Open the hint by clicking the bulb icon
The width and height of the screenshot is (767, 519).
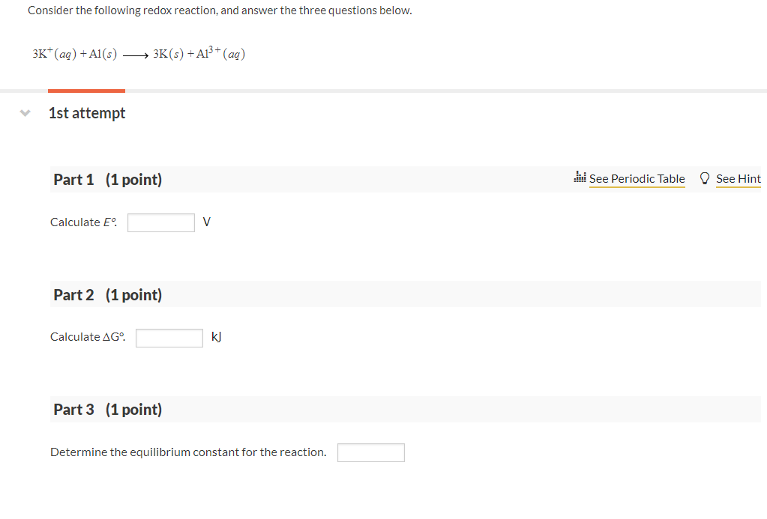(704, 177)
